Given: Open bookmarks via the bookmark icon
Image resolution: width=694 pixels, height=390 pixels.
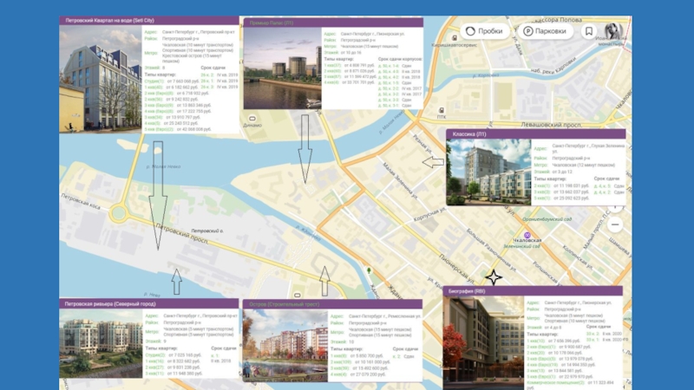Looking at the screenshot, I should click(x=589, y=31).
